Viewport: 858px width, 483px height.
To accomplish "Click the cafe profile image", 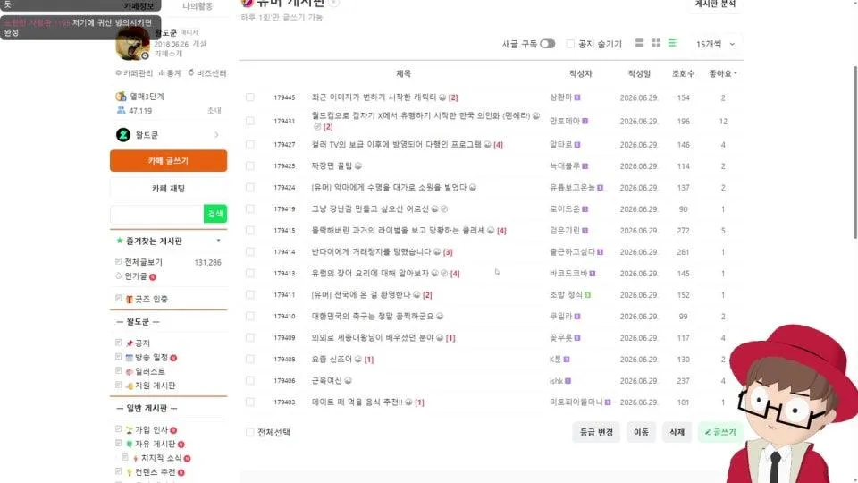I will [x=132, y=43].
